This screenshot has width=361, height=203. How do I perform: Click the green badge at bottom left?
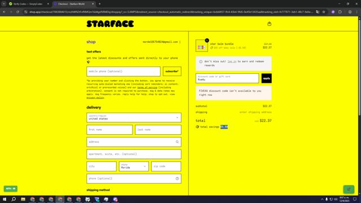tap(11, 188)
